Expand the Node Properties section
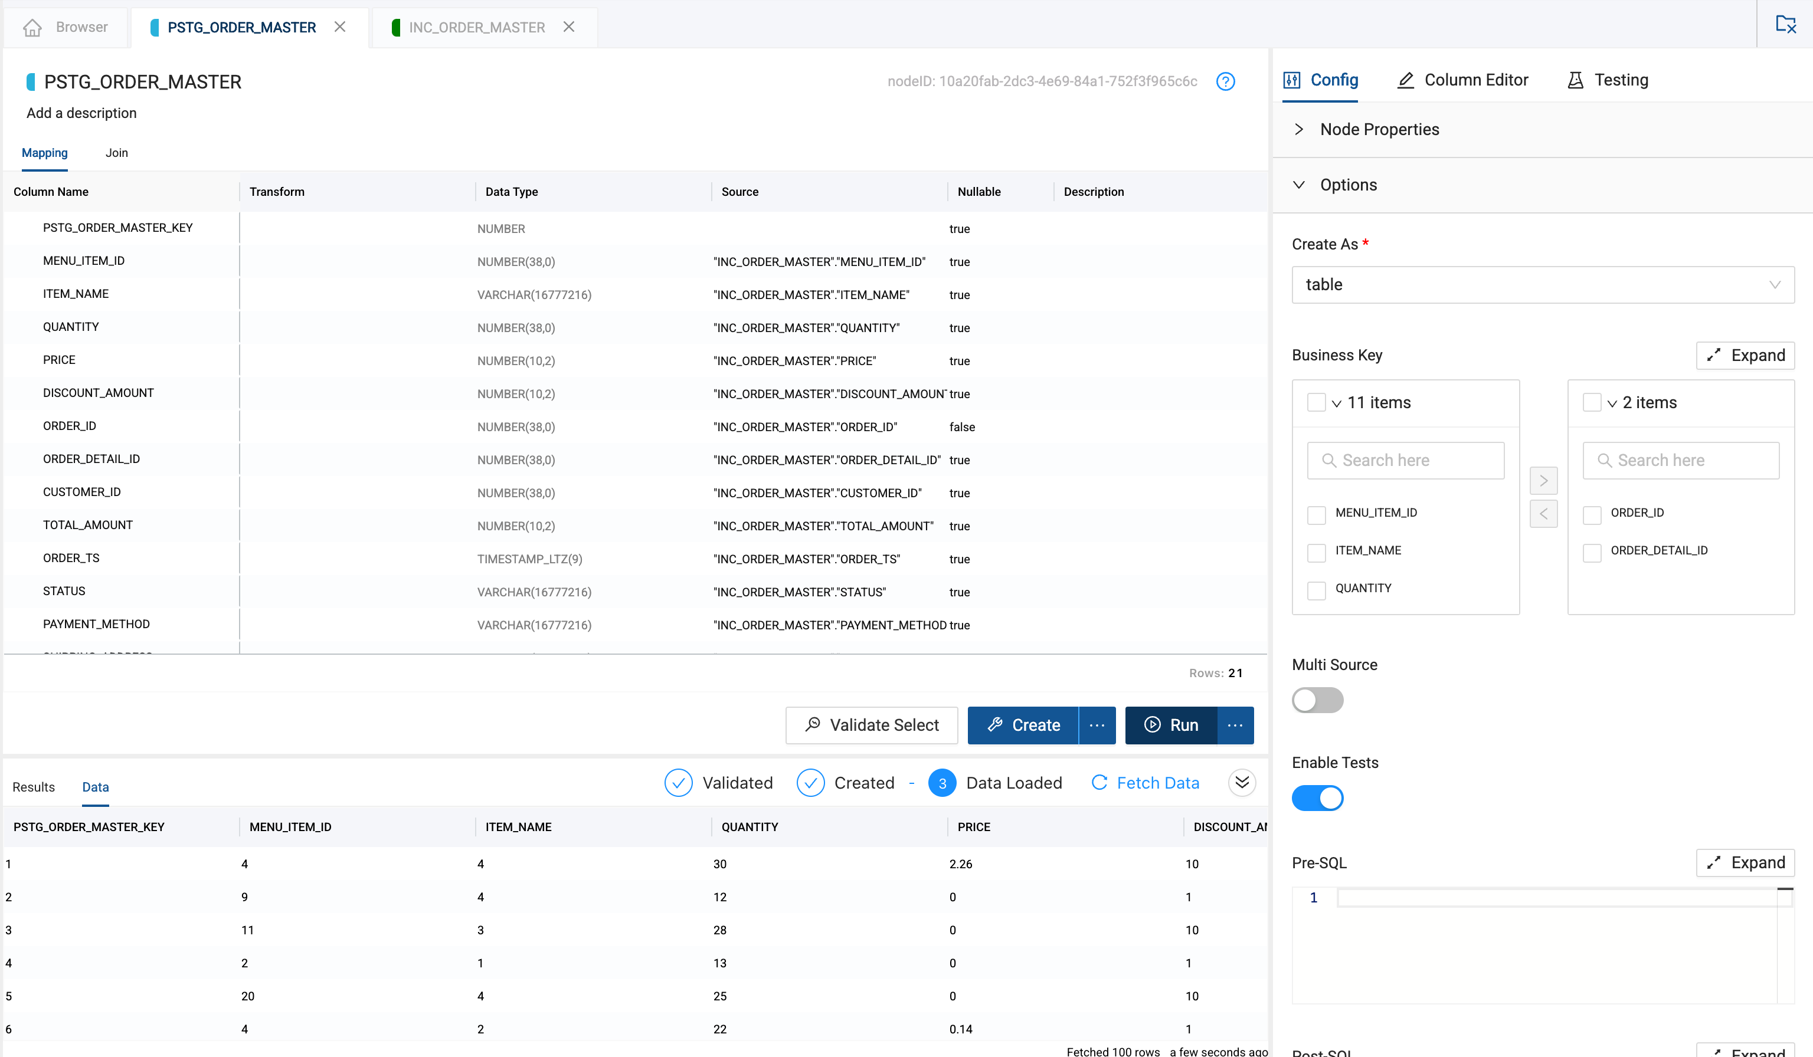Screen dimensions: 1813x1057 (x=1298, y=129)
